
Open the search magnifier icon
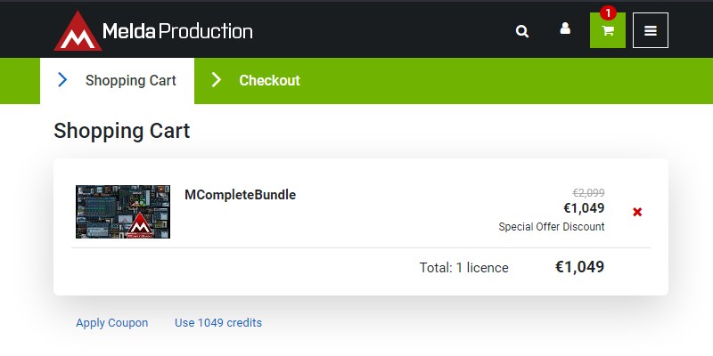522,31
